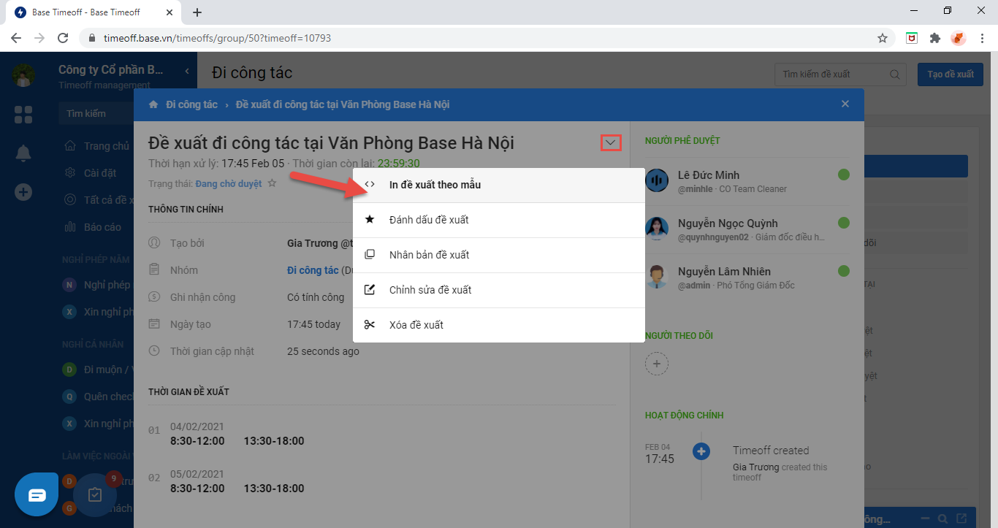Focus sidebar 'Tìm kiếm' search field
The height and width of the screenshot is (528, 998).
pyautogui.click(x=96, y=113)
